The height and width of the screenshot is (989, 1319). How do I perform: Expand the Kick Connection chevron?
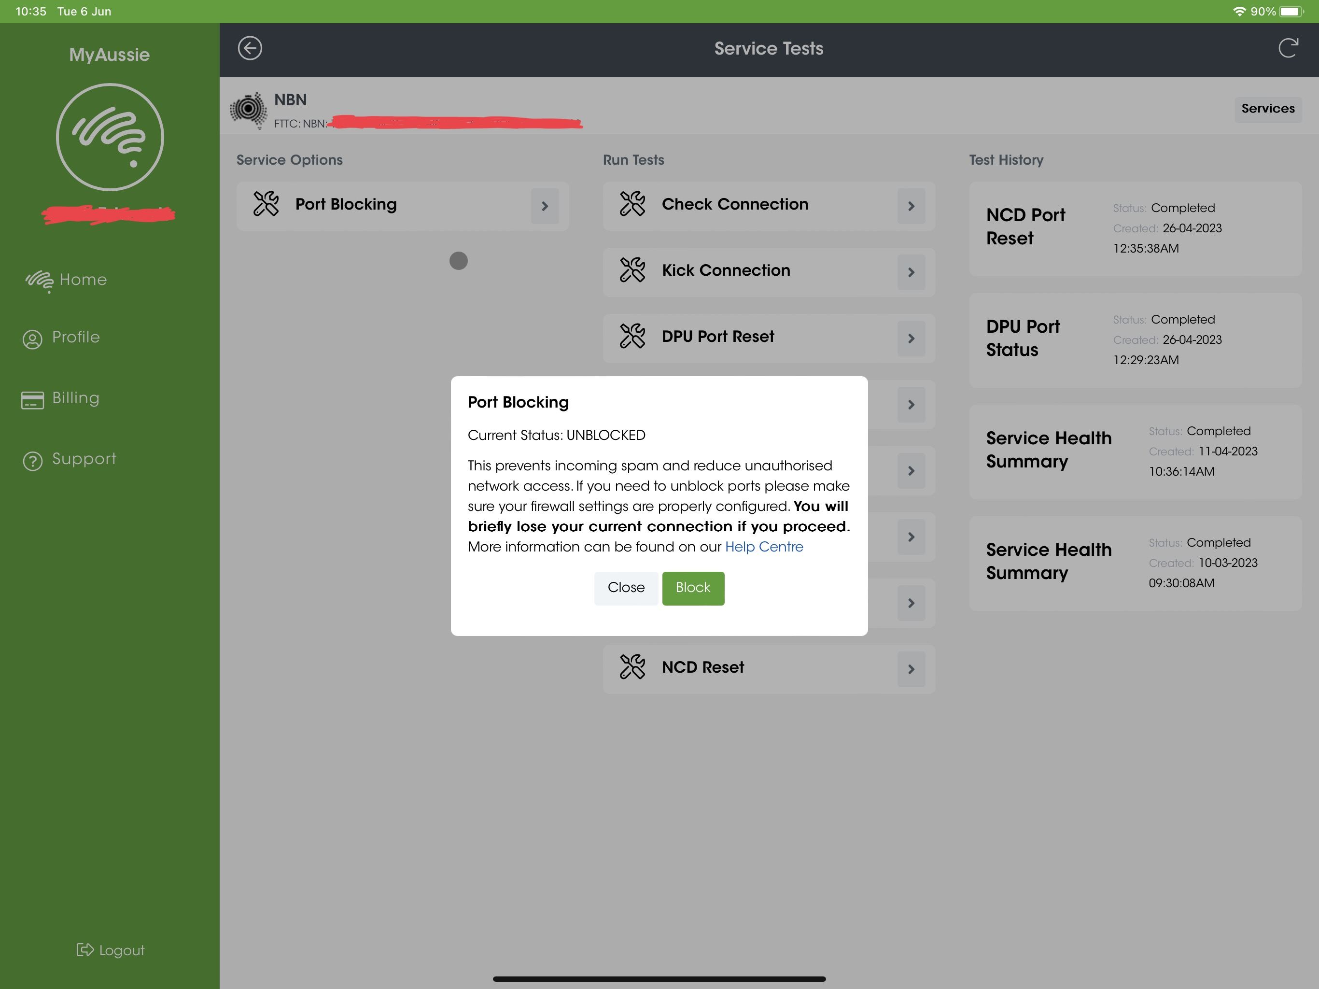(911, 272)
